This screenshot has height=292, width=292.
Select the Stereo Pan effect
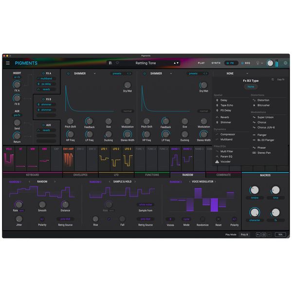(265, 153)
